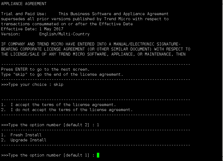This screenshot has height=161, width=223.
Task: Select the "I do not accept" option line
Action: (67, 110)
